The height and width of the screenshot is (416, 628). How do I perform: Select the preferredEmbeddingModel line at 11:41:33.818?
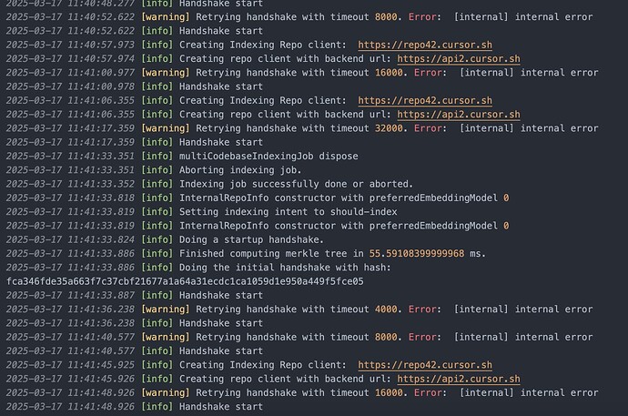click(x=258, y=198)
